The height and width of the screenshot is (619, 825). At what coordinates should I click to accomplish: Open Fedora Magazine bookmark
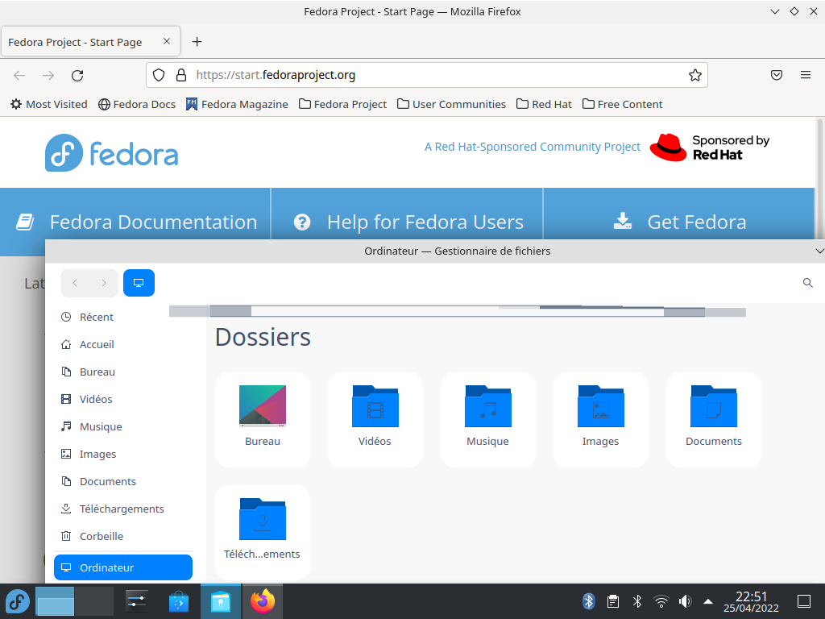(237, 104)
